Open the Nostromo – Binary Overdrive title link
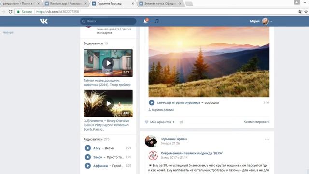Image resolution: width=309 pixels, height=174 pixels. click(106, 125)
